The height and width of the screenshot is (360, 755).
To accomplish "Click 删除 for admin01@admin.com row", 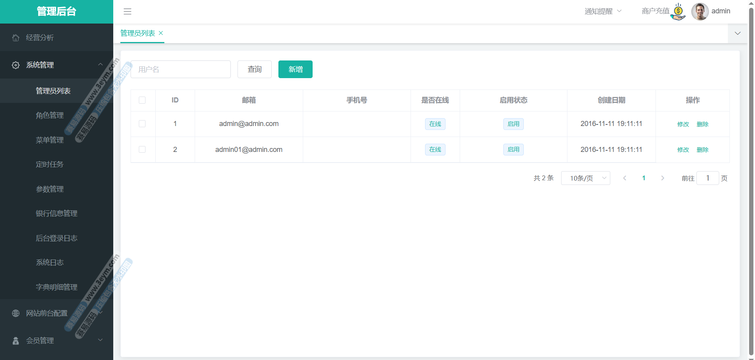I will click(x=702, y=150).
